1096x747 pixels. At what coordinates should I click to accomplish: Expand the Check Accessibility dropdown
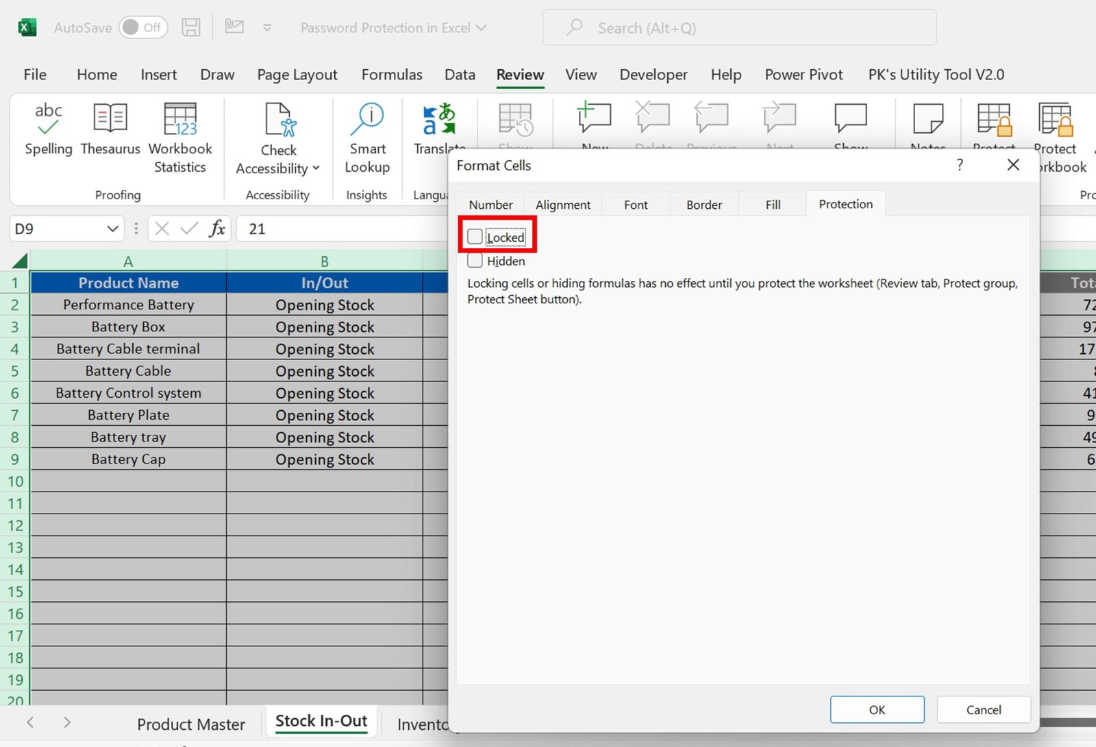tap(315, 168)
